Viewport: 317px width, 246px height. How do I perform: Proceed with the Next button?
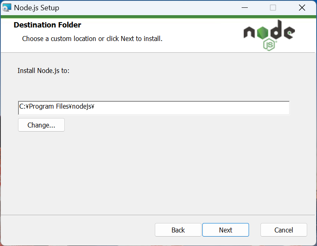click(x=226, y=230)
